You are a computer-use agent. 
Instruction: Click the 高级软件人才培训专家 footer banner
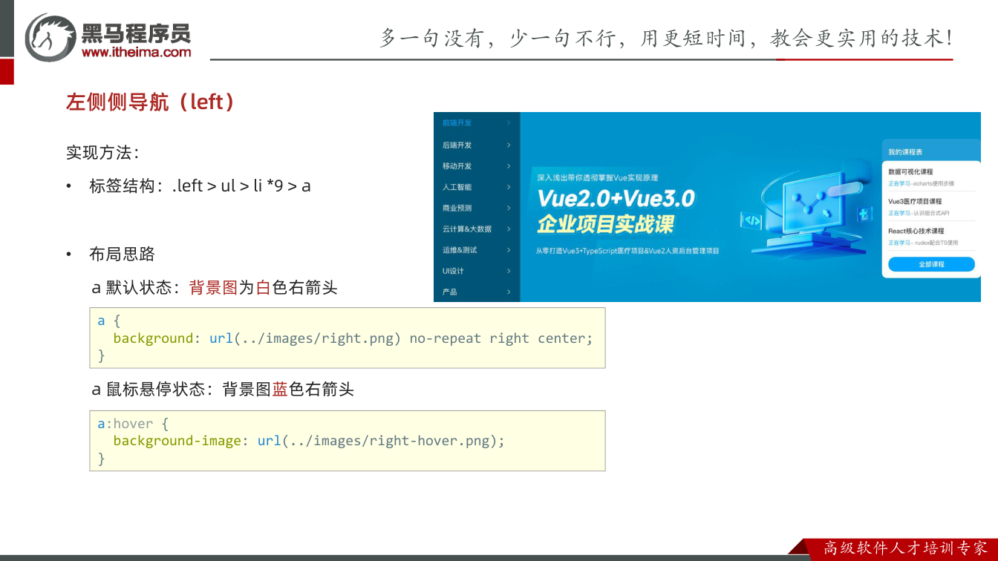pyautogui.click(x=907, y=548)
